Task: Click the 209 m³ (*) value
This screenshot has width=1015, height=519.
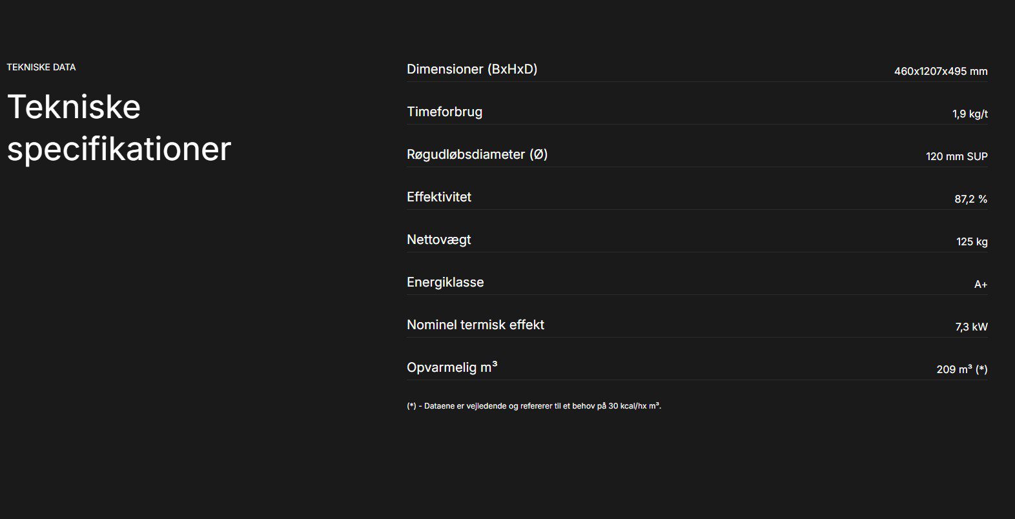Action: (x=961, y=370)
